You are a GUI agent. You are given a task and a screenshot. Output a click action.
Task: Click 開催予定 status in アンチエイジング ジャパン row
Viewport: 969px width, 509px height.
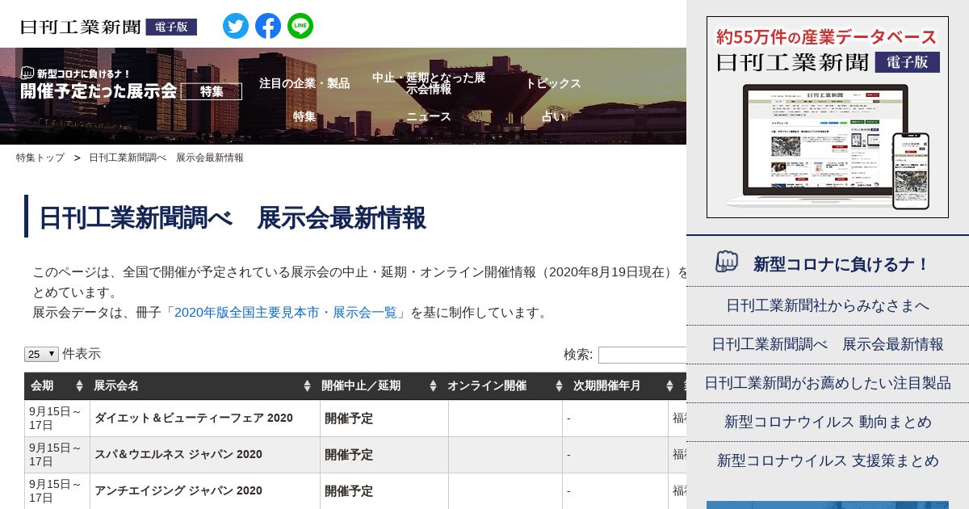pos(349,490)
